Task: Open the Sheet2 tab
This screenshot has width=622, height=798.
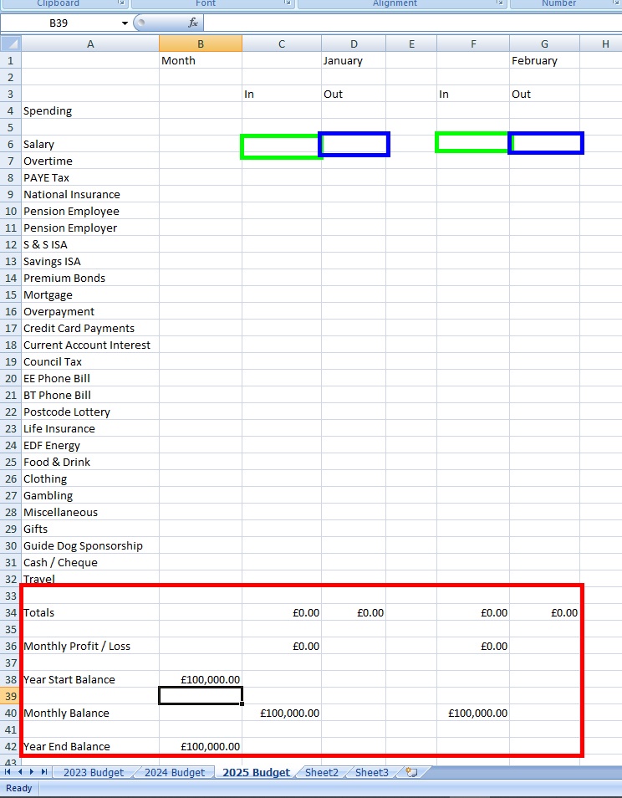Action: pos(321,772)
